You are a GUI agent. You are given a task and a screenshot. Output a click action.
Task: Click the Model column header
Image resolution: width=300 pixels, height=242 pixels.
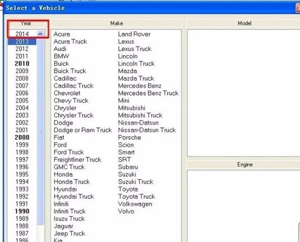[x=244, y=23]
